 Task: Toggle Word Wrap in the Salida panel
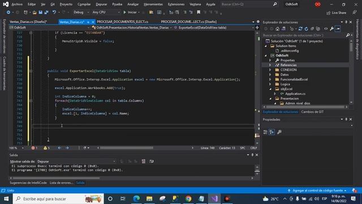152,161
